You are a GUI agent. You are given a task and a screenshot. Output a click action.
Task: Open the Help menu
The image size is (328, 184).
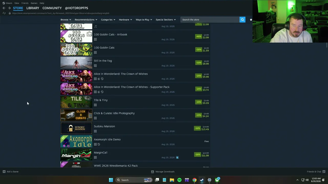tap(42, 3)
